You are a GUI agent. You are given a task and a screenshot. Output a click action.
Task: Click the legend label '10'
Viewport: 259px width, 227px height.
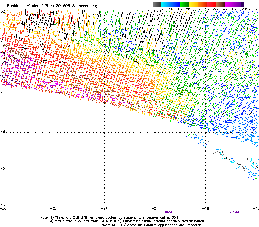coord(171,9)
